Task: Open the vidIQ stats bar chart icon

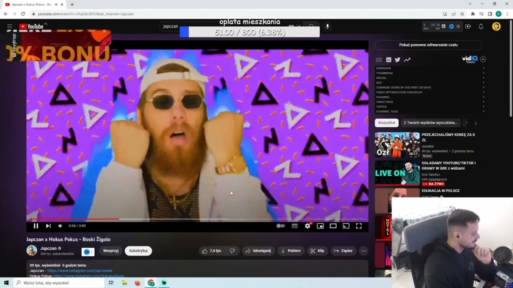Action: tap(444, 26)
